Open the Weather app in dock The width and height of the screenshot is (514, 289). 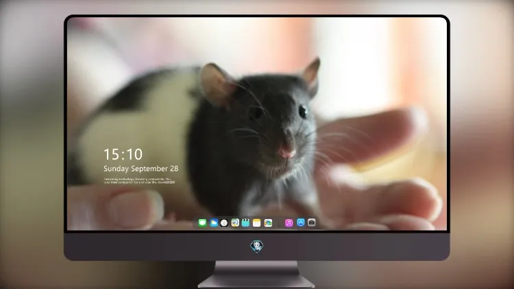(x=214, y=223)
